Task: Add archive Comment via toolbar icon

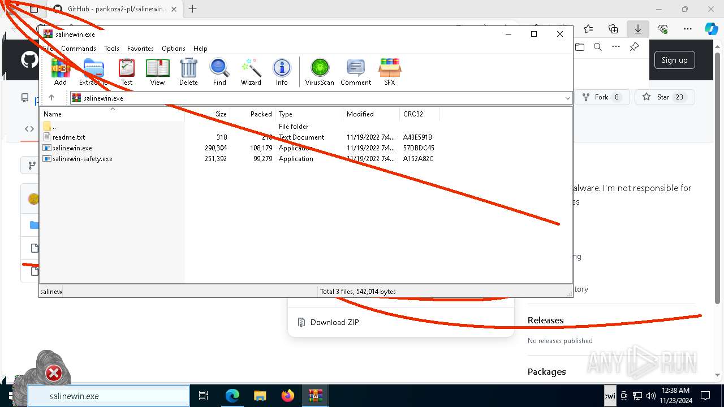Action: pos(356,72)
